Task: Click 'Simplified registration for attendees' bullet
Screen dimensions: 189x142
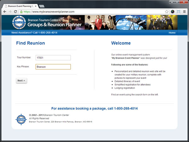Action: (133, 85)
